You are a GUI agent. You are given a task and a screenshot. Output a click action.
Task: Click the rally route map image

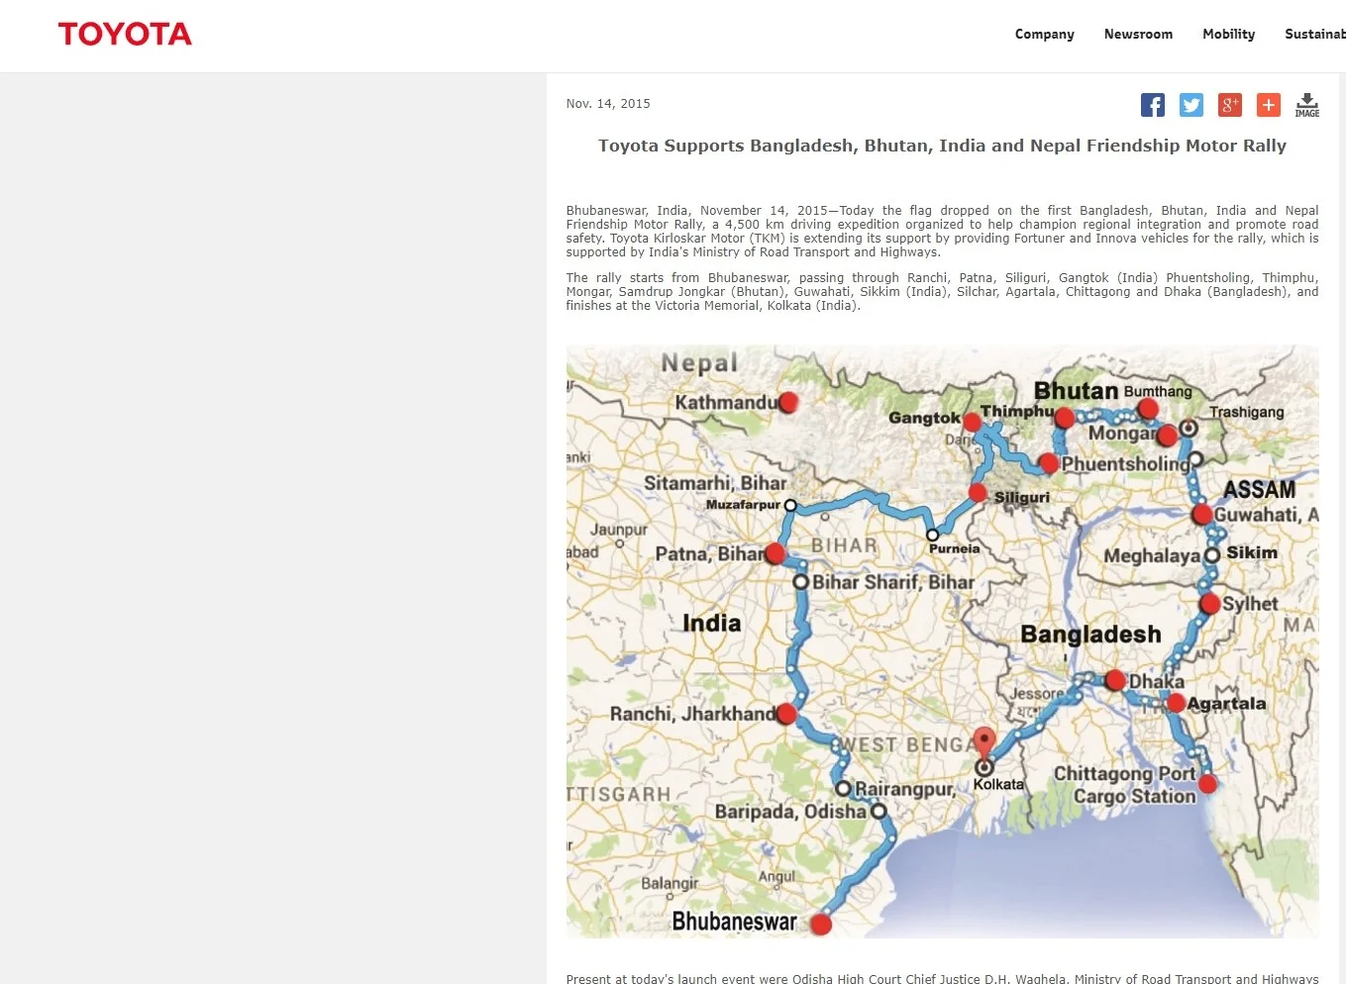942,641
